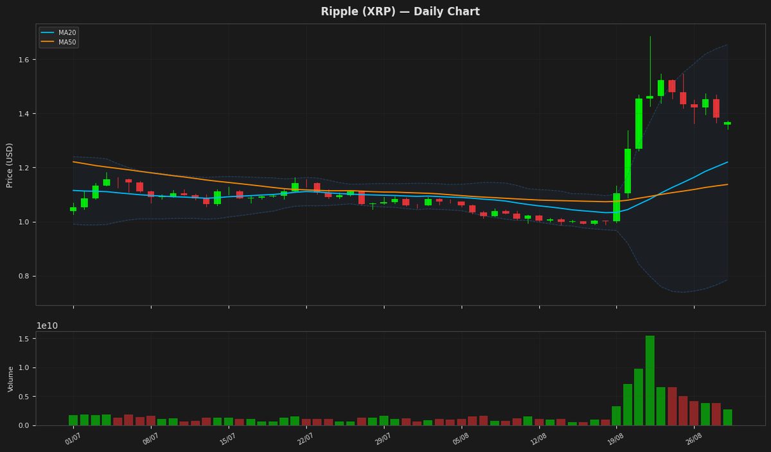Click the 1.4 price axis tick

tap(24, 114)
